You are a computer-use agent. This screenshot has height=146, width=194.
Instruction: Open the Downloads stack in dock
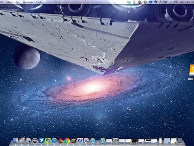coord(103,141)
